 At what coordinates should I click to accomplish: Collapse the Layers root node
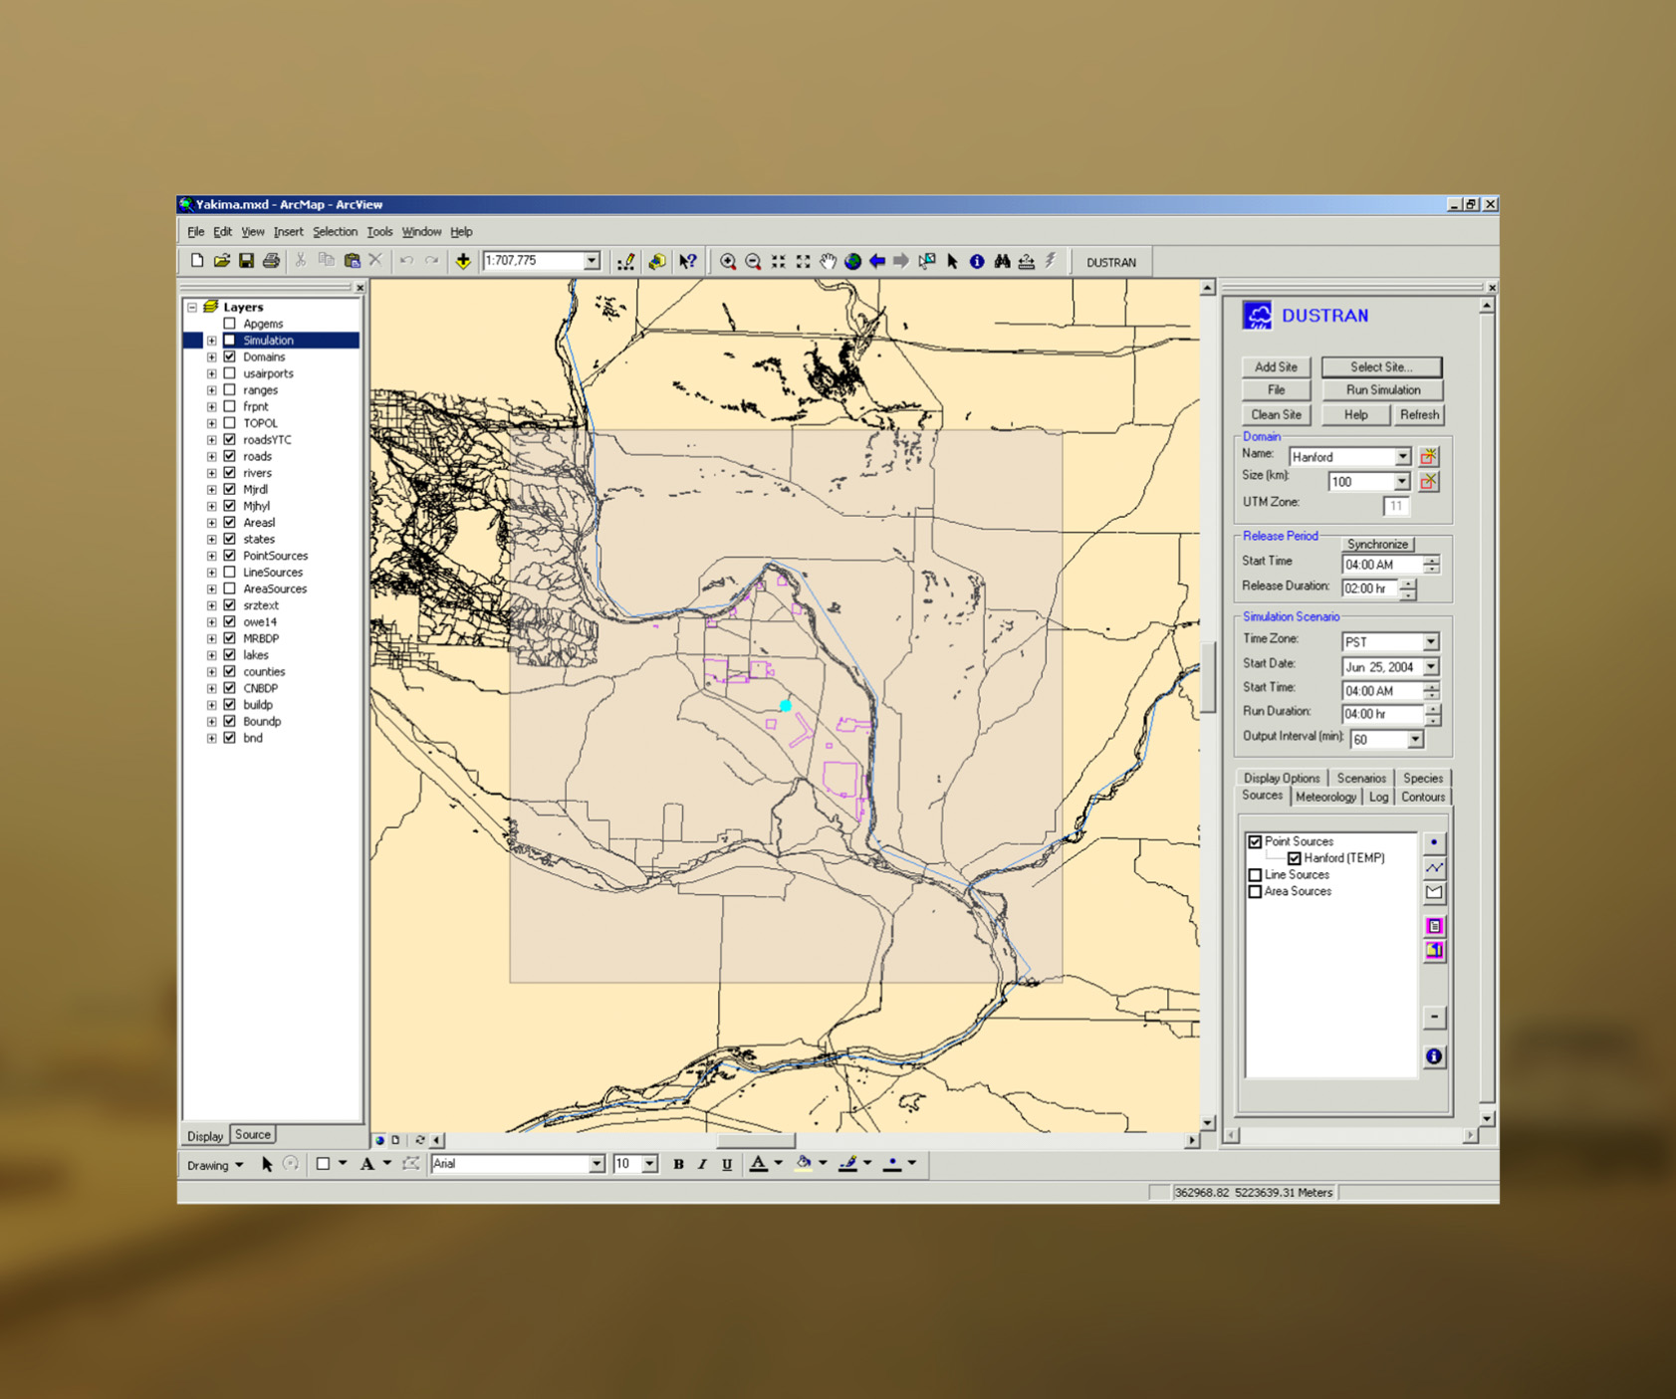click(x=192, y=307)
